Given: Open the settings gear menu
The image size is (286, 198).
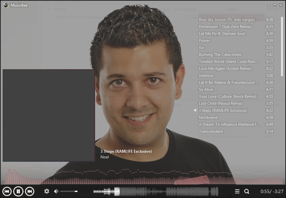Looking at the screenshot, I should pos(47,191).
